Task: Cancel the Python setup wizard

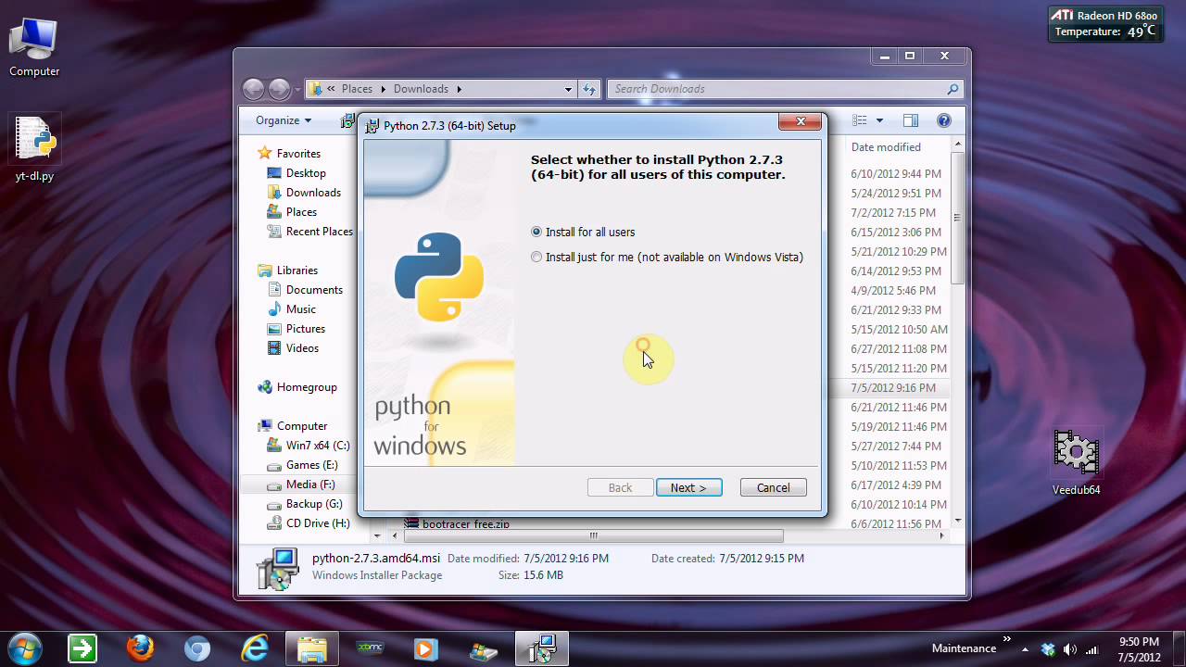Action: point(773,487)
